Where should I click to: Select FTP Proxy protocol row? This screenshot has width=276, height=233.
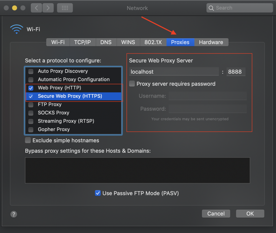[x=73, y=105]
